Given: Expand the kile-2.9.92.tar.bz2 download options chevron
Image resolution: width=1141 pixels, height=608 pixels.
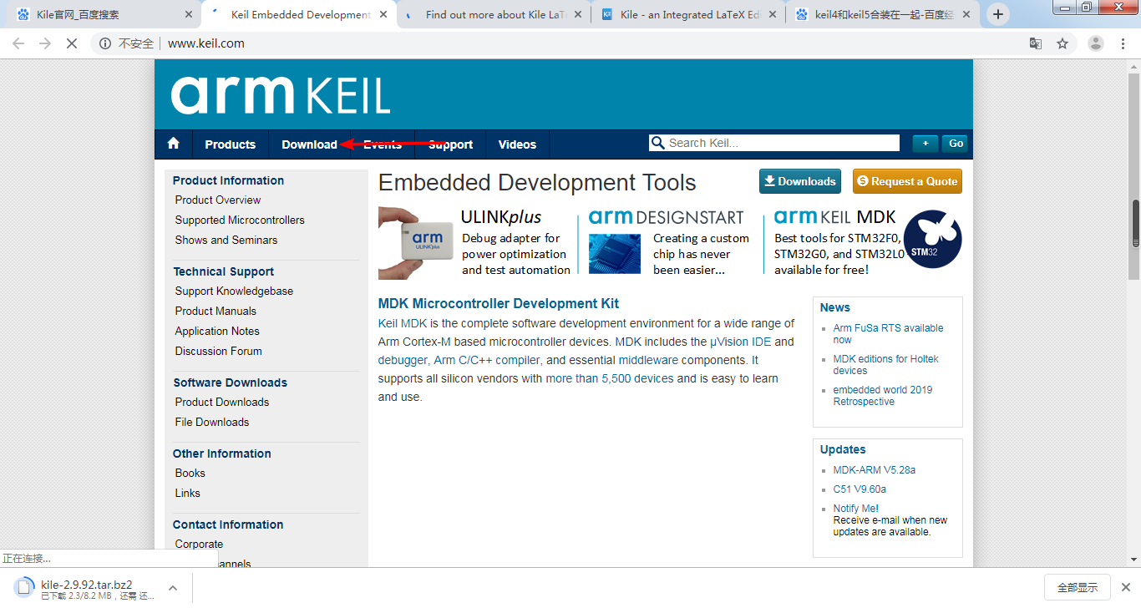Looking at the screenshot, I should coord(173,587).
